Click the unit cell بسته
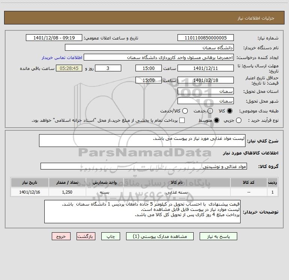 click(104, 192)
